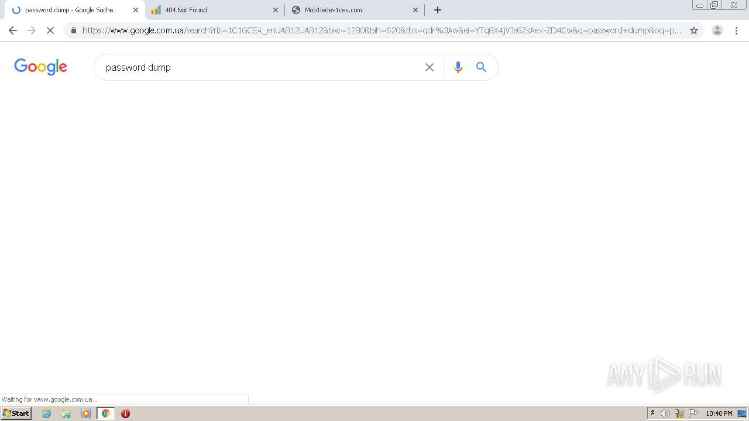This screenshot has height=421, width=749.
Task: Open file explorer from taskbar
Action: click(x=66, y=413)
